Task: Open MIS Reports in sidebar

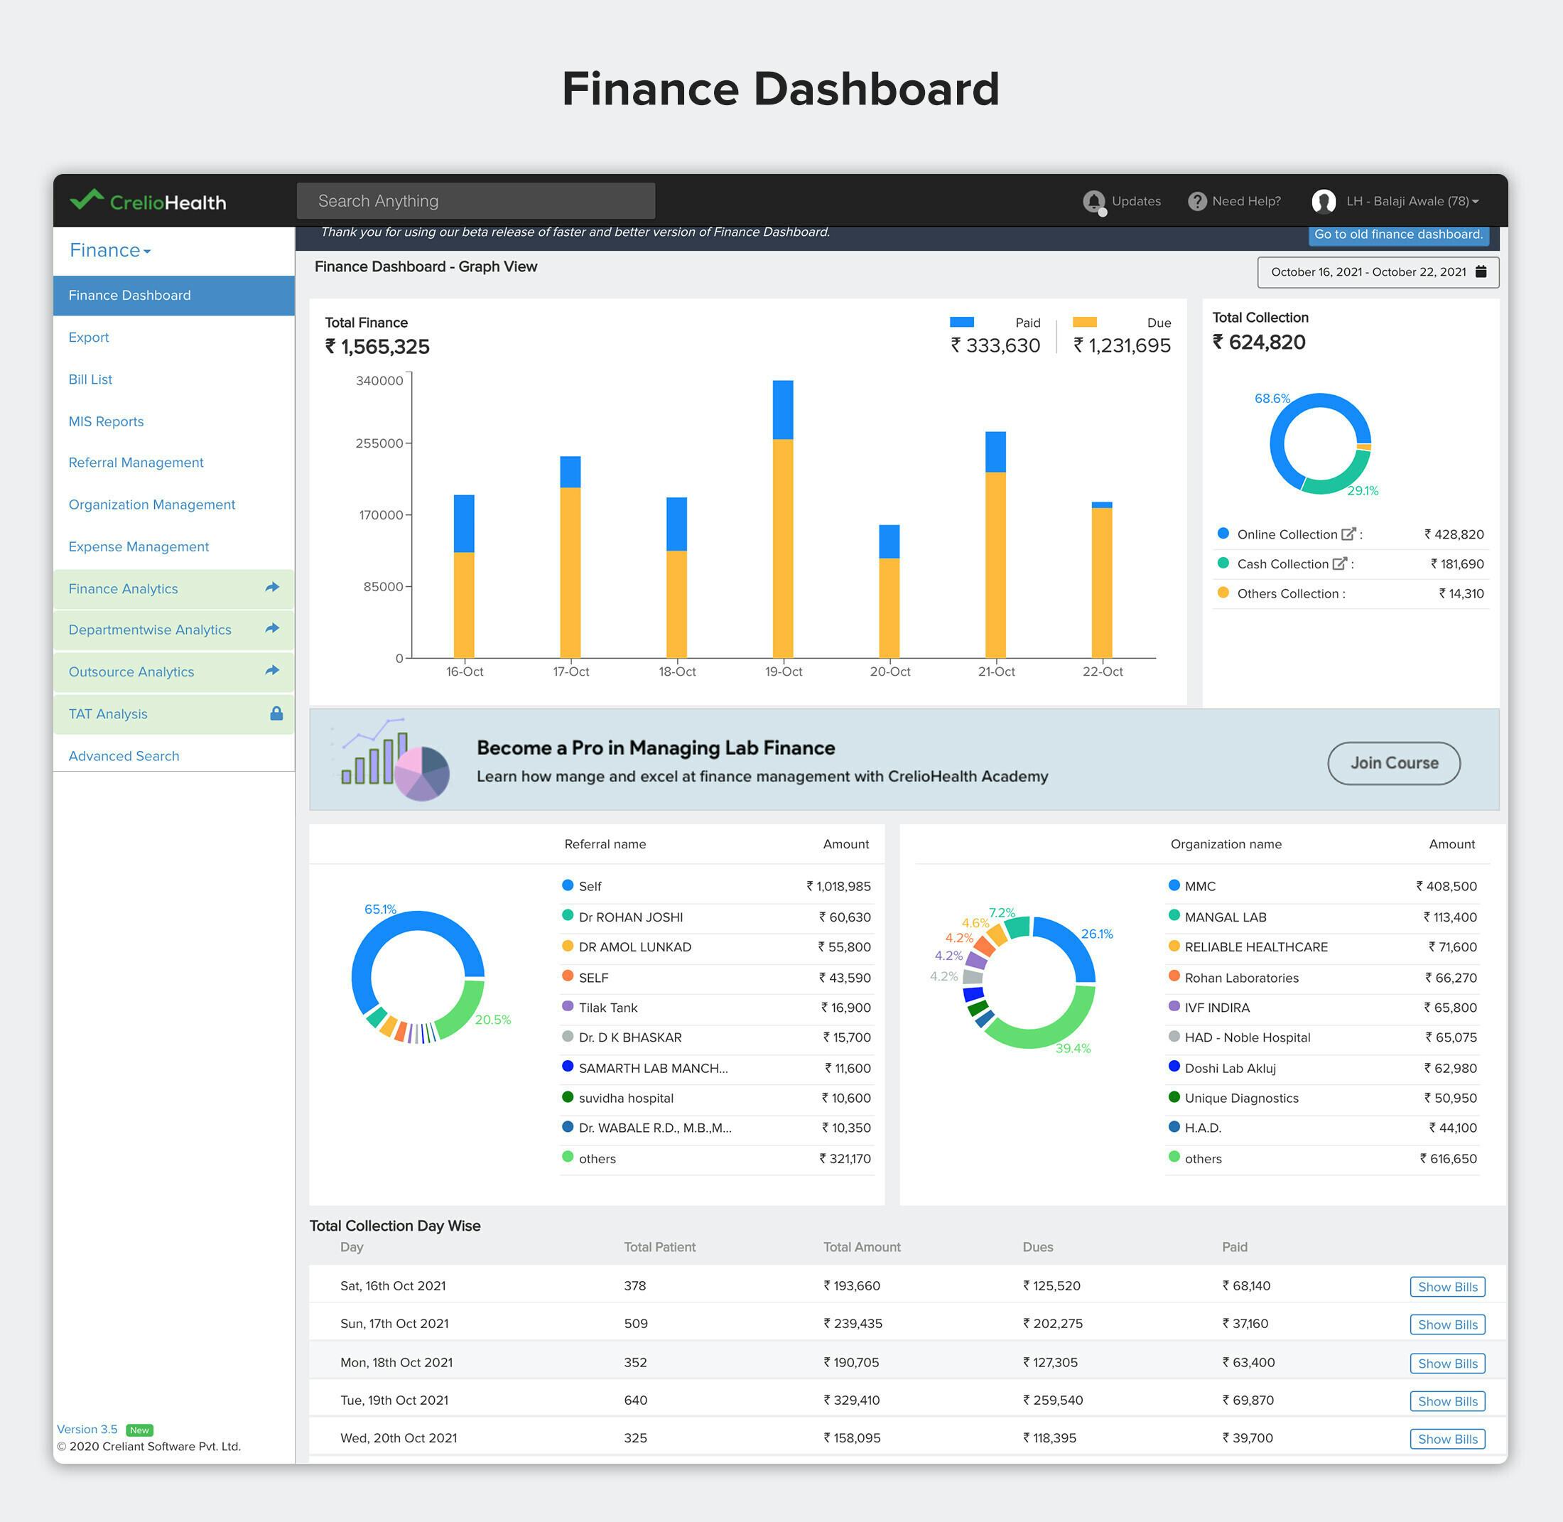Action: 107,421
